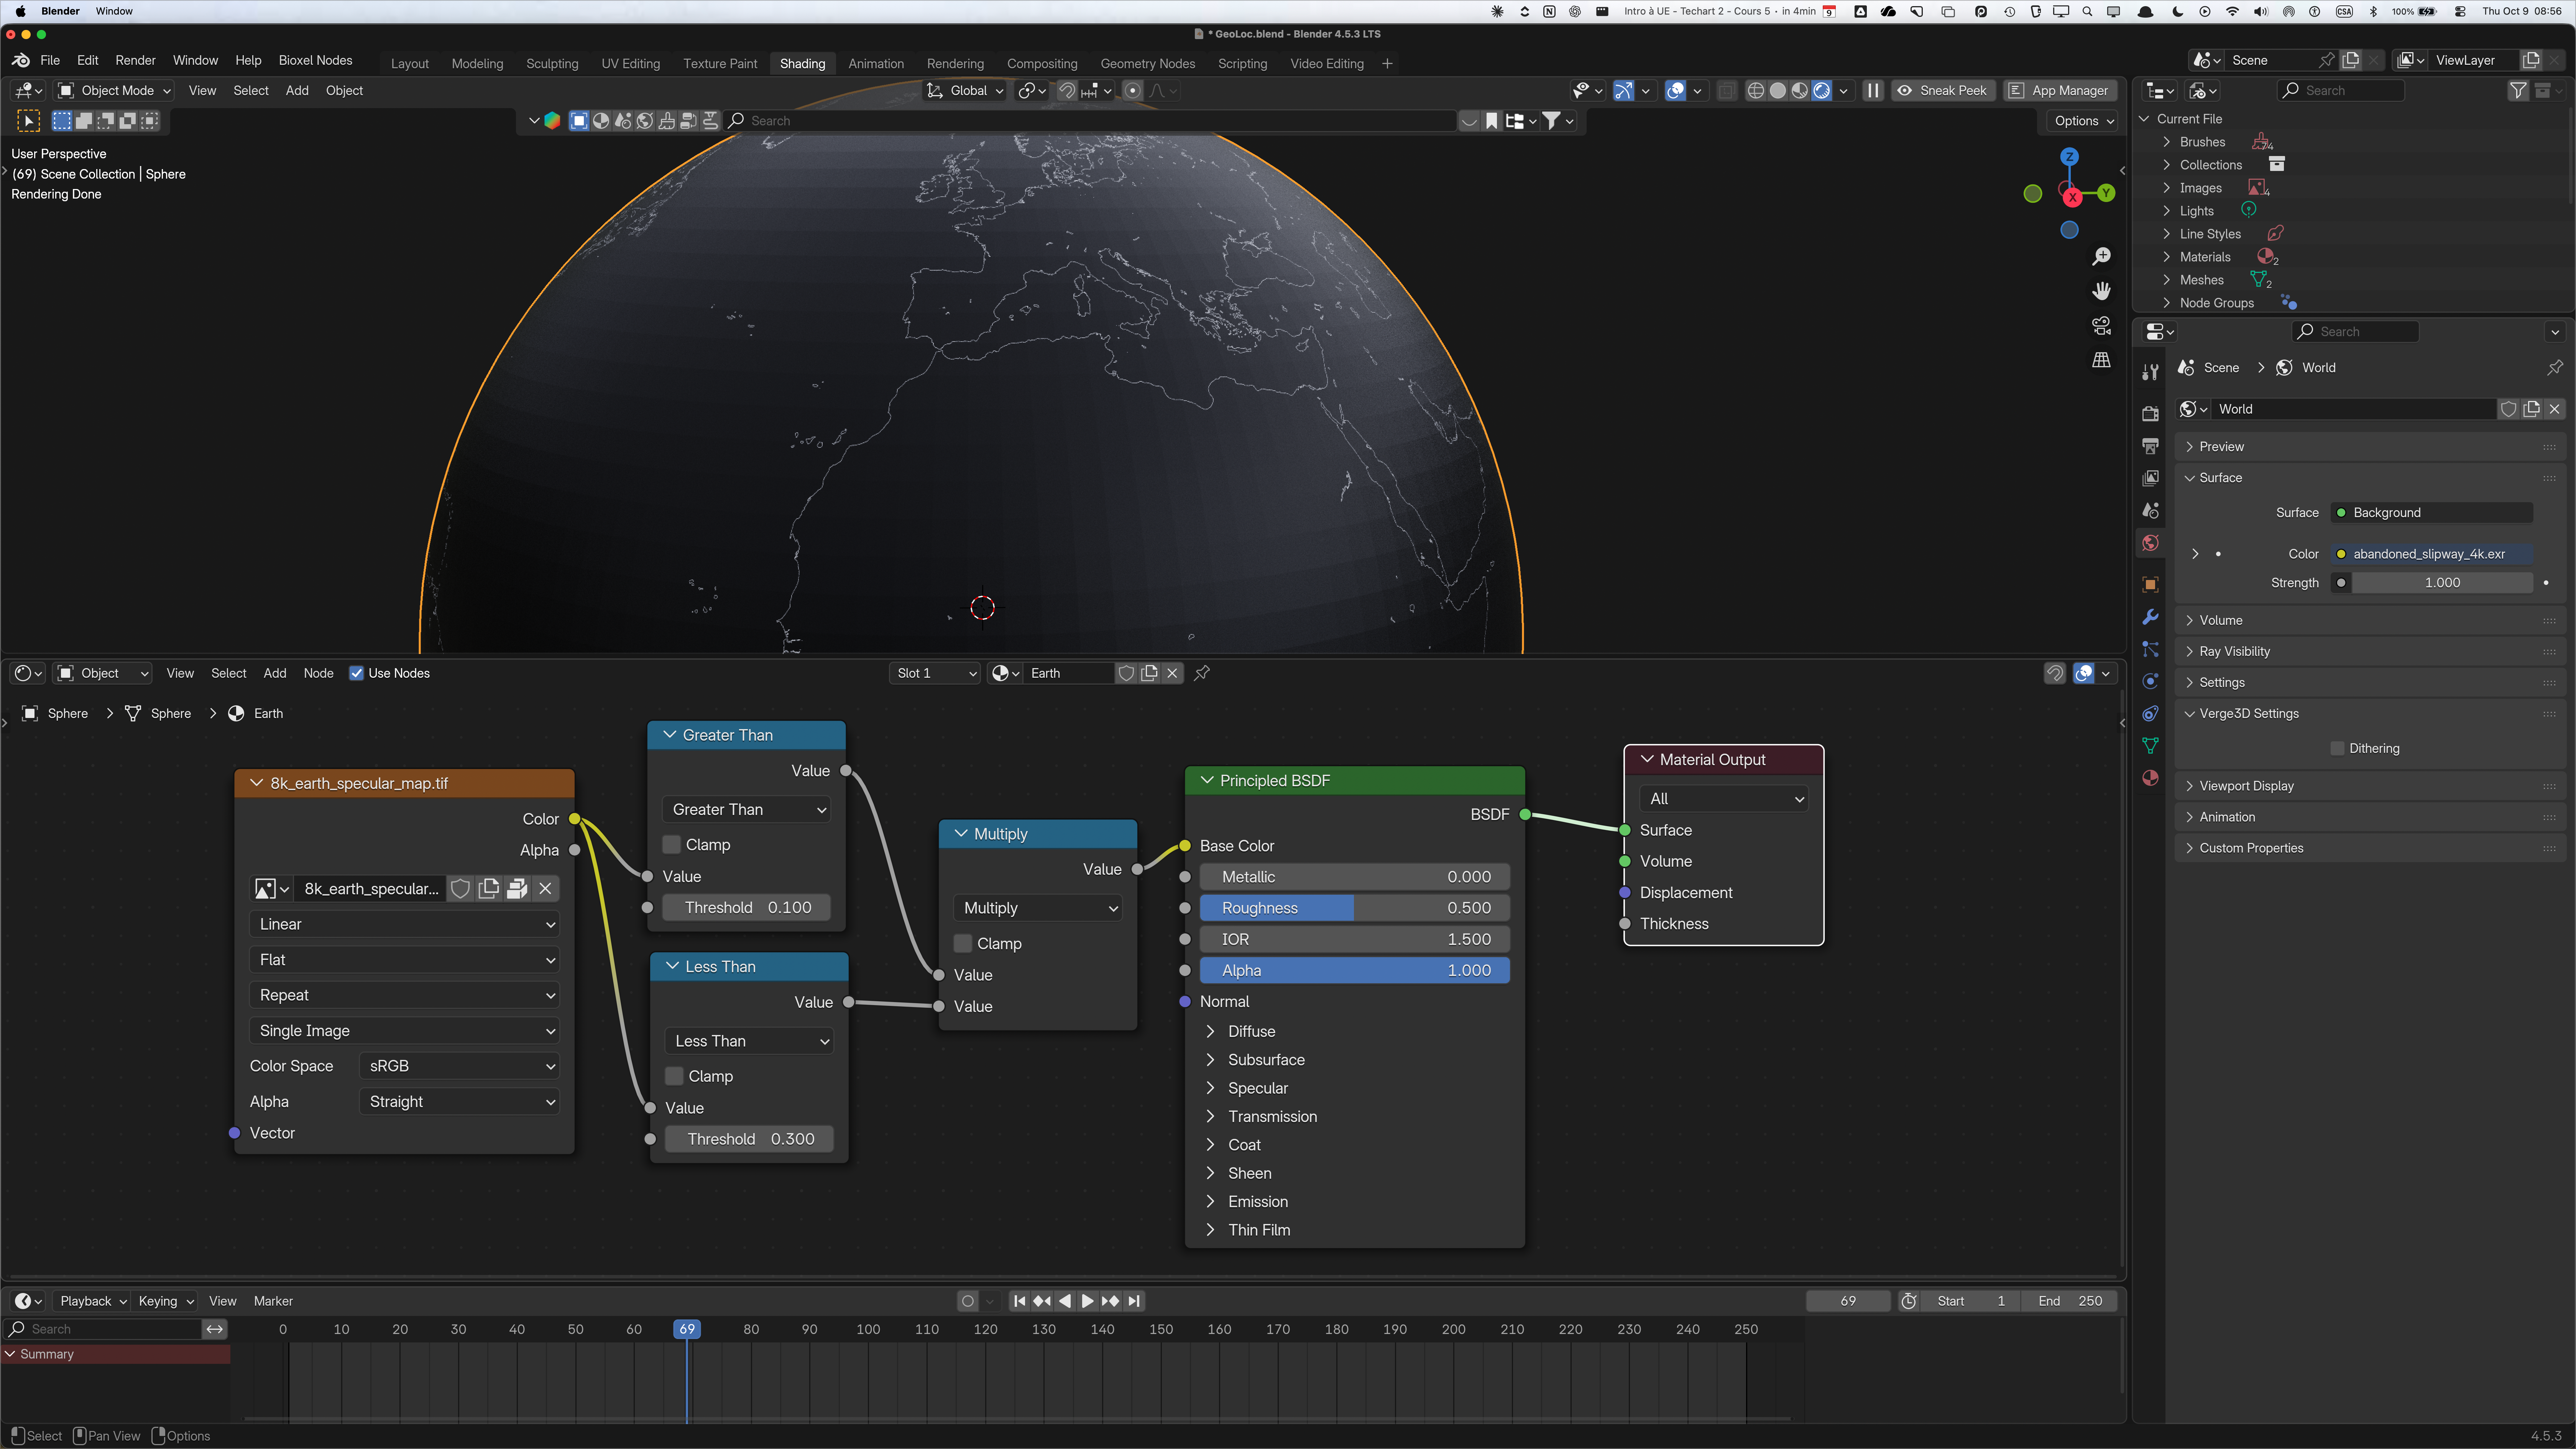2576x1449 pixels.
Task: Open the Object Mode dropdown
Action: coord(114,91)
